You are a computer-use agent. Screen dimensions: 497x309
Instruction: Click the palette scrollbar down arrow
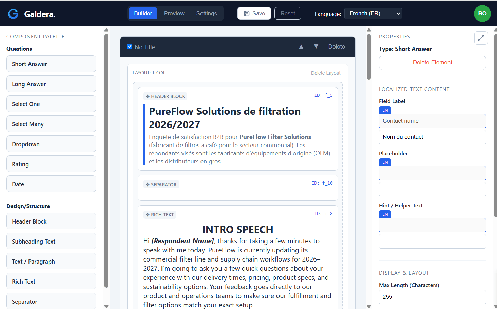click(106, 306)
